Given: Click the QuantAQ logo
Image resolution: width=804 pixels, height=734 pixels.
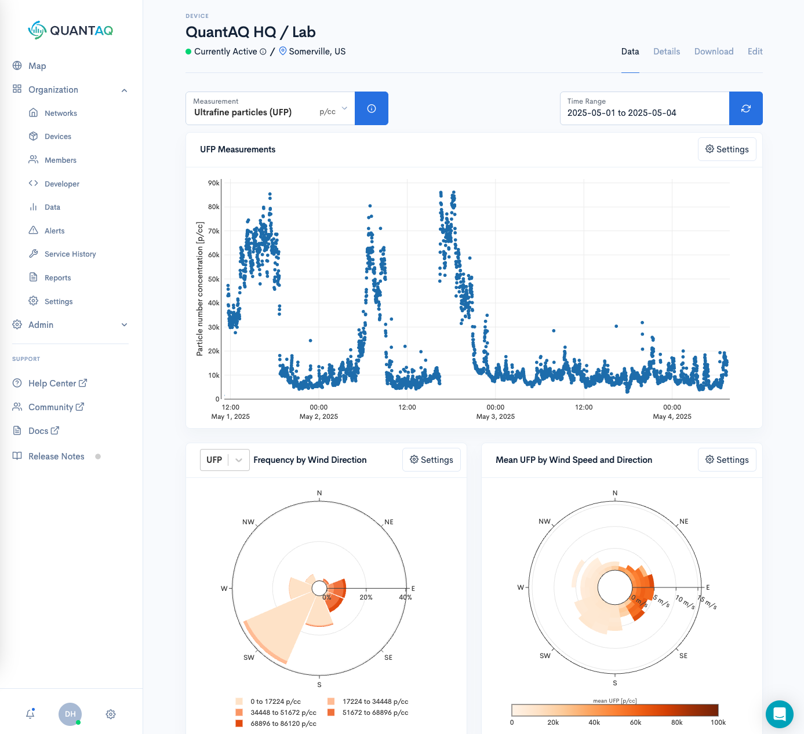Looking at the screenshot, I should (x=71, y=30).
